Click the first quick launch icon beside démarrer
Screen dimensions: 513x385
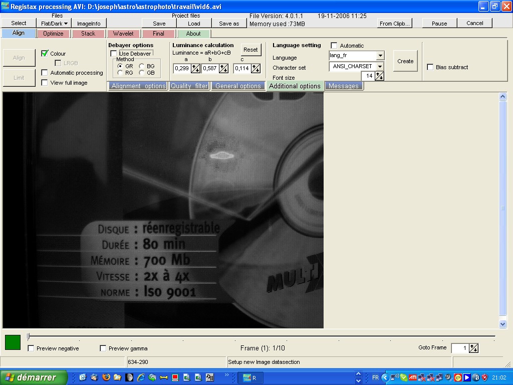click(83, 377)
